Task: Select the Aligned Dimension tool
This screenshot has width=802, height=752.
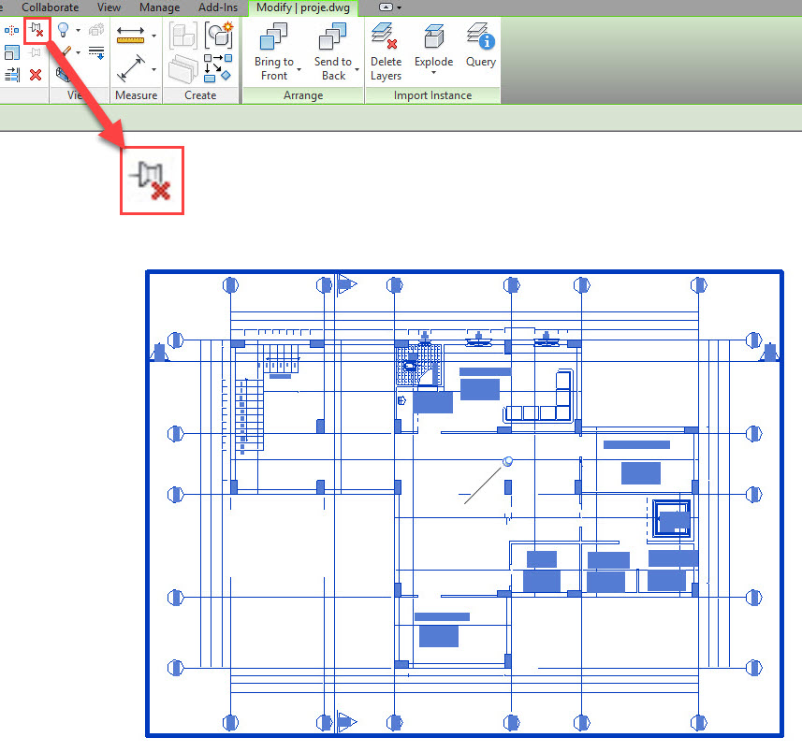Action: (132, 68)
